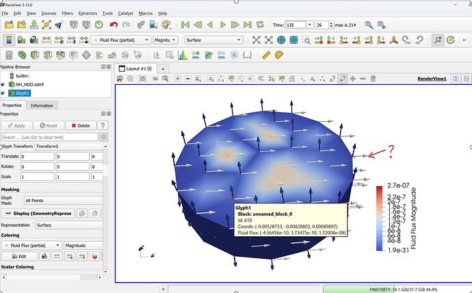
Task: Set view direction to -Z
Action: [x=381, y=40]
